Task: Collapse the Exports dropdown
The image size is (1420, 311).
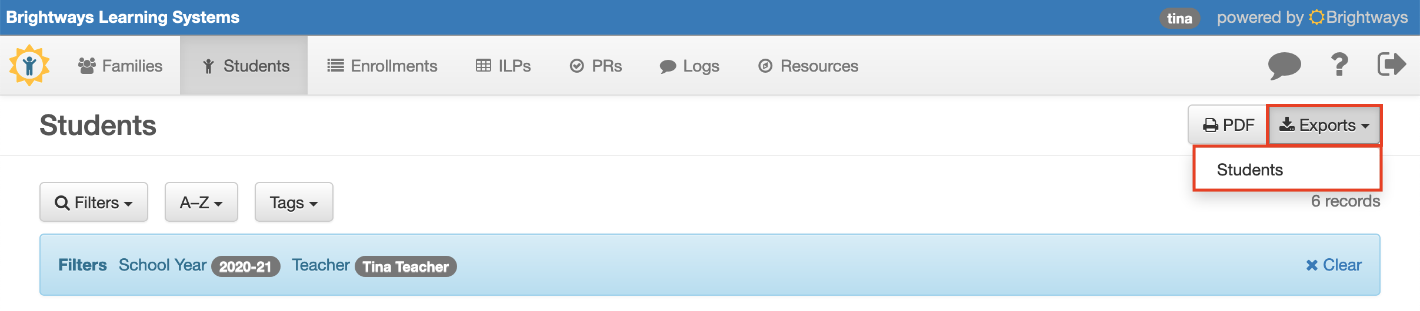Action: tap(1324, 125)
